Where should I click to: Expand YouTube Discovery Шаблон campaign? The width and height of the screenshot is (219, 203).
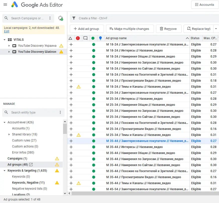[9, 52]
